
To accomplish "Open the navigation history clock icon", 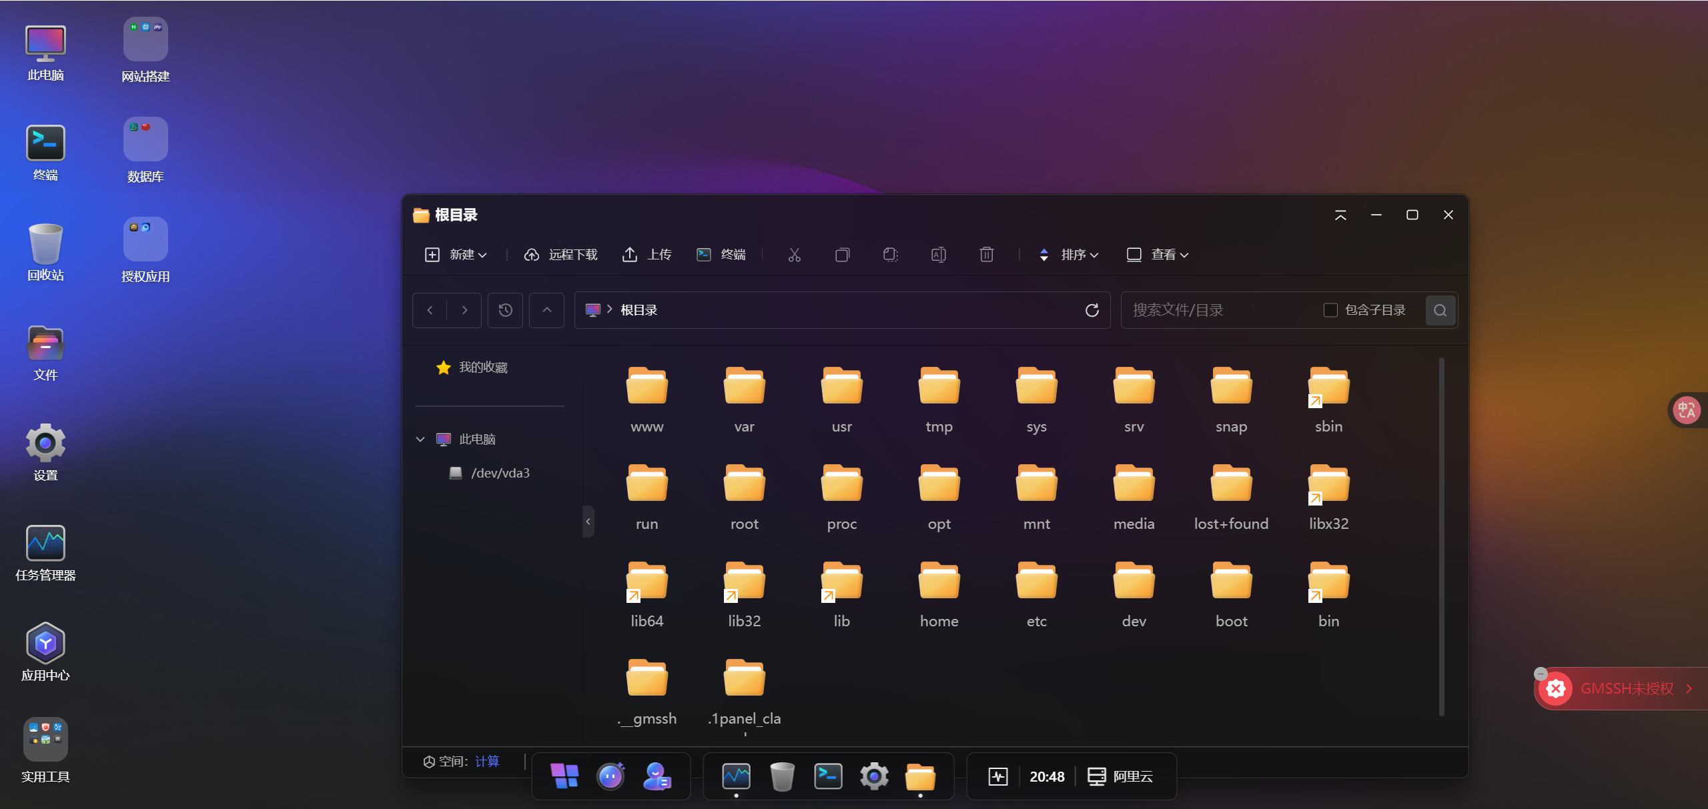I will 505,310.
